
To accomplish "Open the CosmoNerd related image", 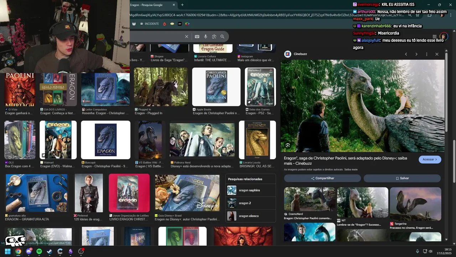I will (x=310, y=199).
